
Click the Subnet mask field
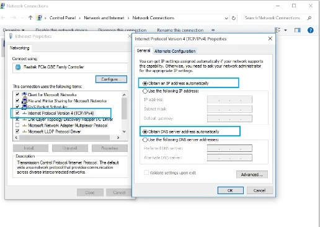pyautogui.click(x=229, y=109)
